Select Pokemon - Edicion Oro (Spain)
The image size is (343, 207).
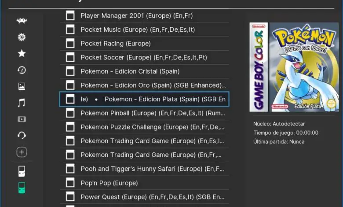coord(144,85)
